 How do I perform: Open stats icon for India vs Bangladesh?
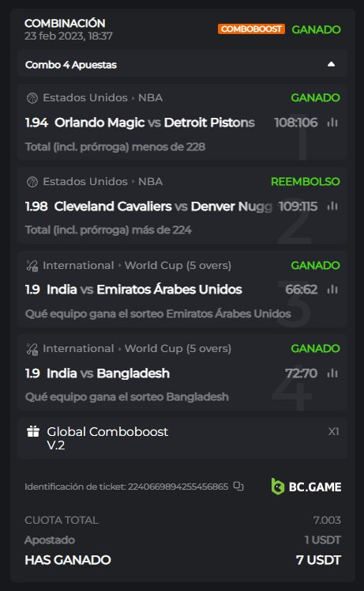pos(332,373)
